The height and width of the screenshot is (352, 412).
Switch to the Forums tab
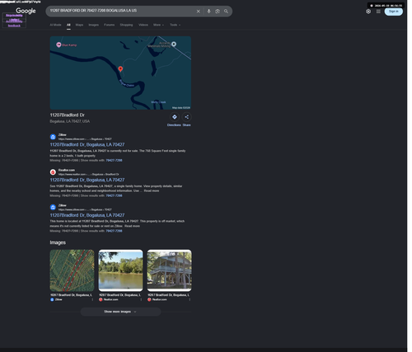click(109, 25)
